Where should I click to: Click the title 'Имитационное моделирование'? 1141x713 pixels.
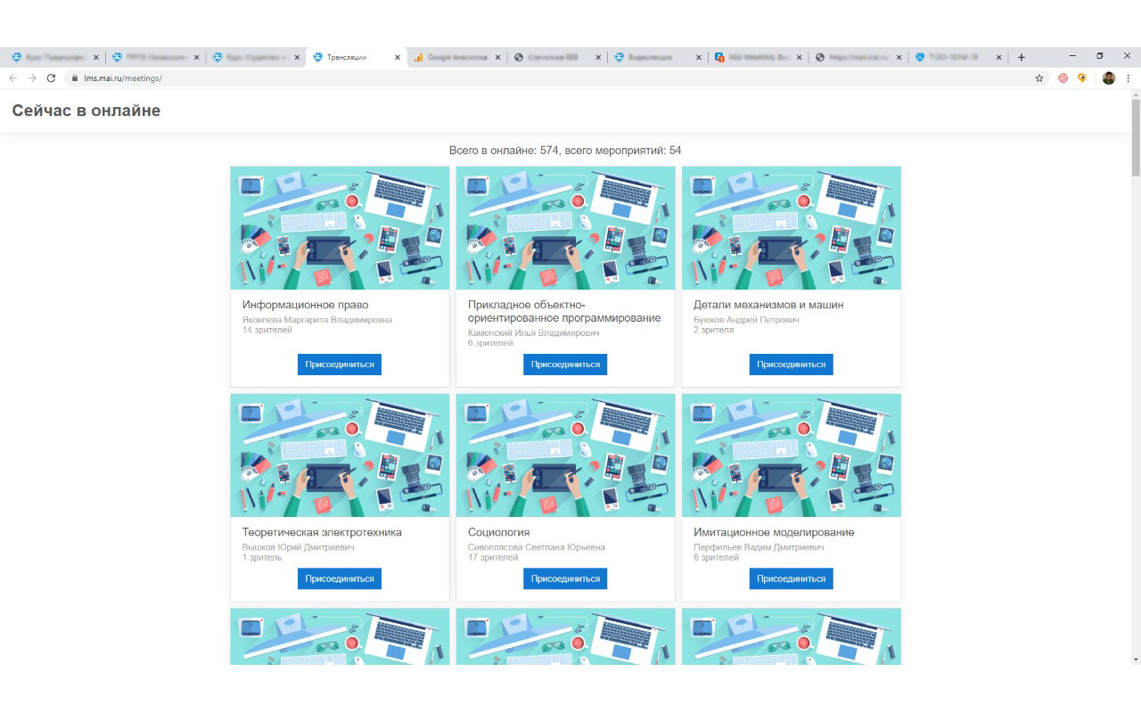[774, 532]
